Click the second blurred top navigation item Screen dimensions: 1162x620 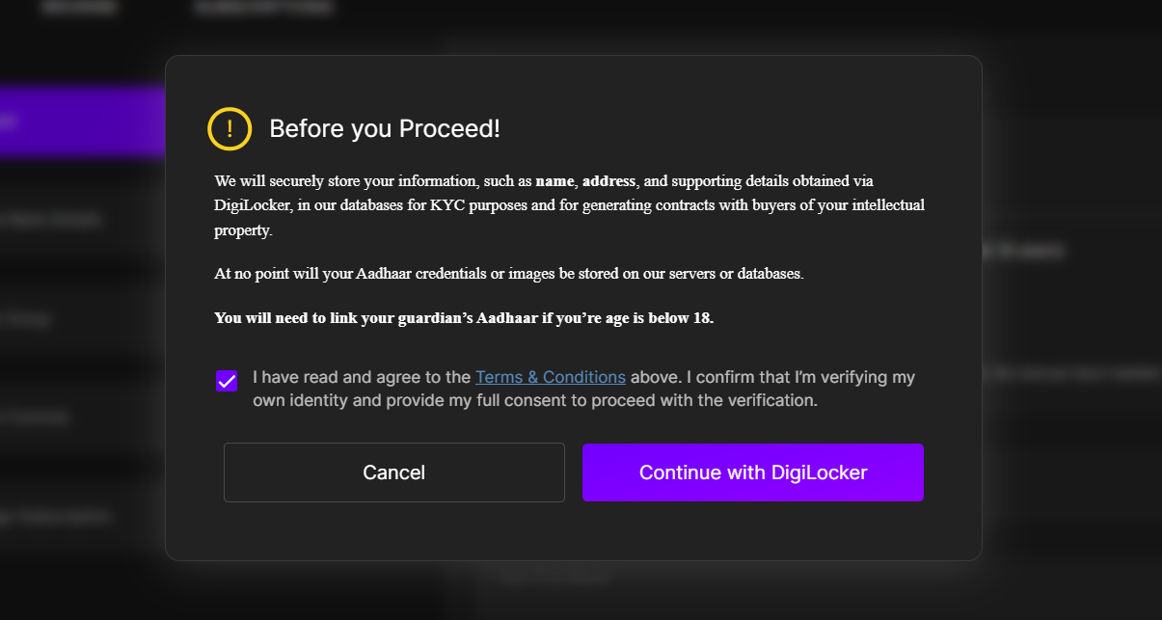263,8
